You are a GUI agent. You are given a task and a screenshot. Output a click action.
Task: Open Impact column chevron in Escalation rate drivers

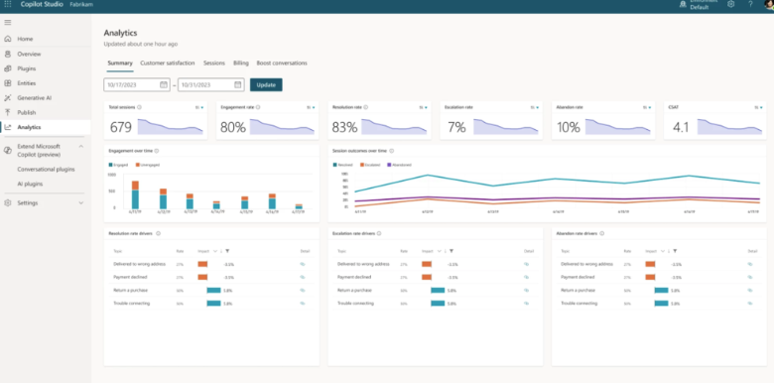[x=439, y=251]
